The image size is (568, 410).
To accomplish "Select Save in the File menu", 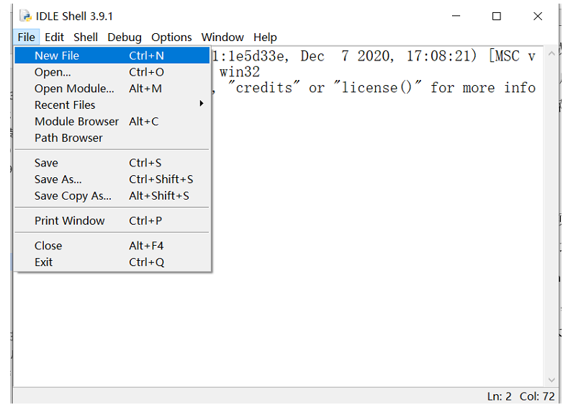I will [112, 163].
